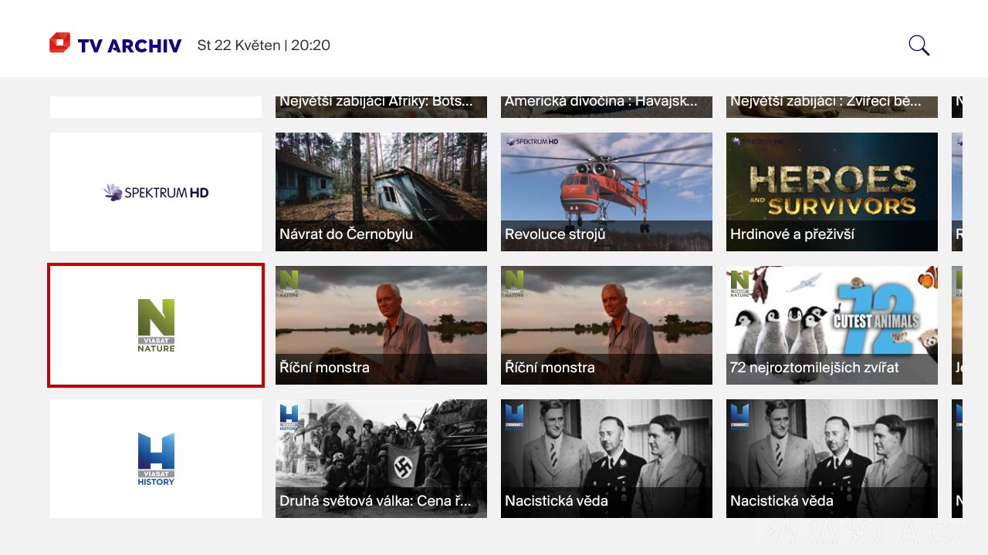Open the second Nacistická věda thumbnail
Screen dimensions: 988x555
point(832,459)
